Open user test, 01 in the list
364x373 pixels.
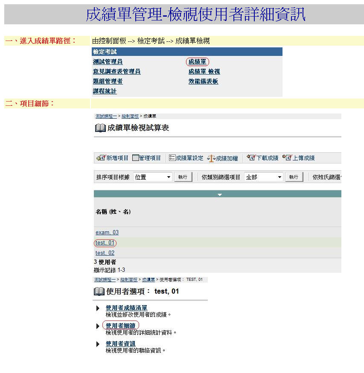click(x=105, y=243)
